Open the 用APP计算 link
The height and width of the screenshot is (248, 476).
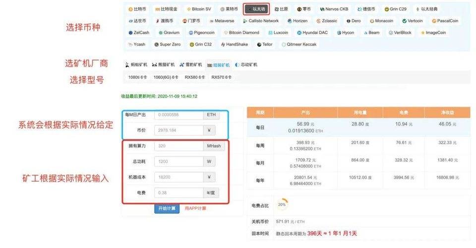click(195, 209)
